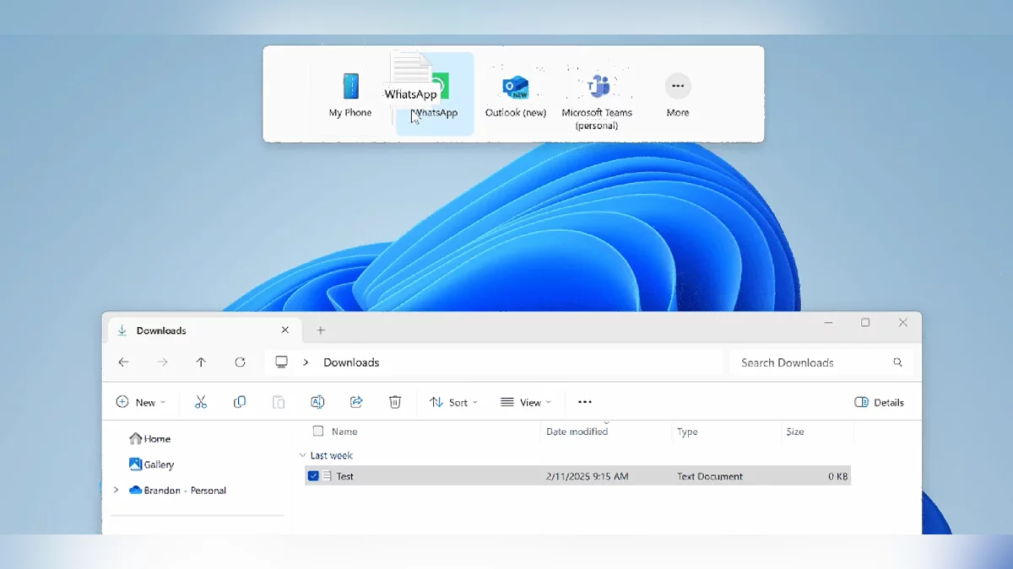Image resolution: width=1013 pixels, height=569 pixels.
Task: Pick Microsoft Teams (personal) share target
Action: [x=597, y=97]
